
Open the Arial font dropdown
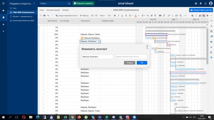click(102, 16)
